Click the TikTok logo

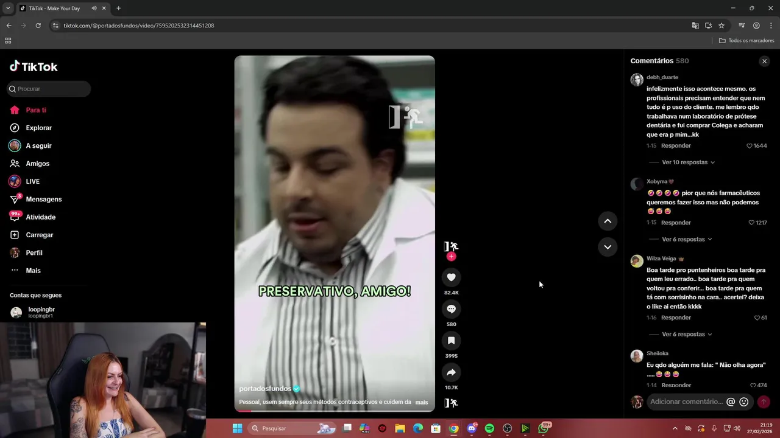click(x=34, y=66)
